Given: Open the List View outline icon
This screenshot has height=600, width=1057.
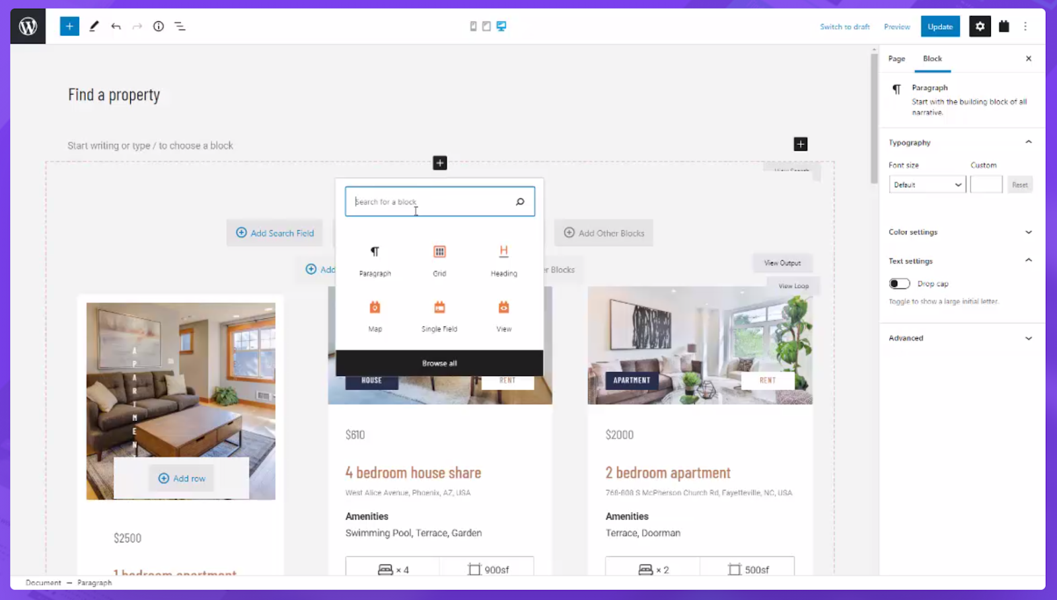Looking at the screenshot, I should coord(180,26).
